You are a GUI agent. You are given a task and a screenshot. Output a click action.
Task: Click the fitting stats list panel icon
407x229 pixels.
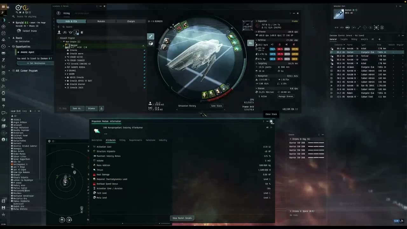[251, 43]
